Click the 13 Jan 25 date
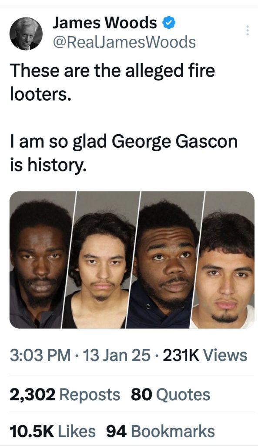Viewport: 258px width, 446px height. tap(116, 356)
